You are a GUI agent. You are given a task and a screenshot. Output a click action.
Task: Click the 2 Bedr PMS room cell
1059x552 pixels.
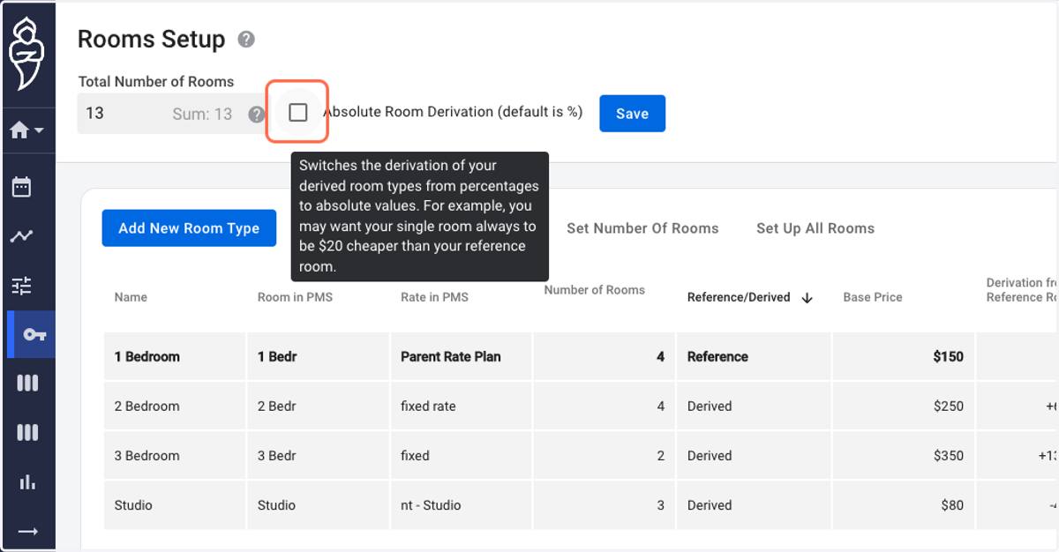[318, 407]
